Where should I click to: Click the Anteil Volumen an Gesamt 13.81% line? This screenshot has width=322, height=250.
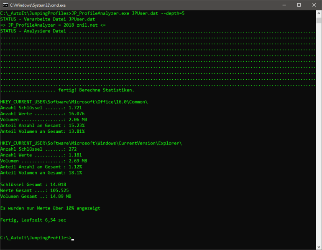coord(42,131)
